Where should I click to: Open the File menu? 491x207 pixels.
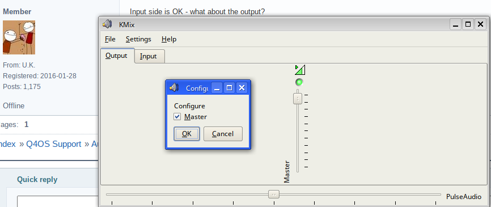(x=110, y=39)
